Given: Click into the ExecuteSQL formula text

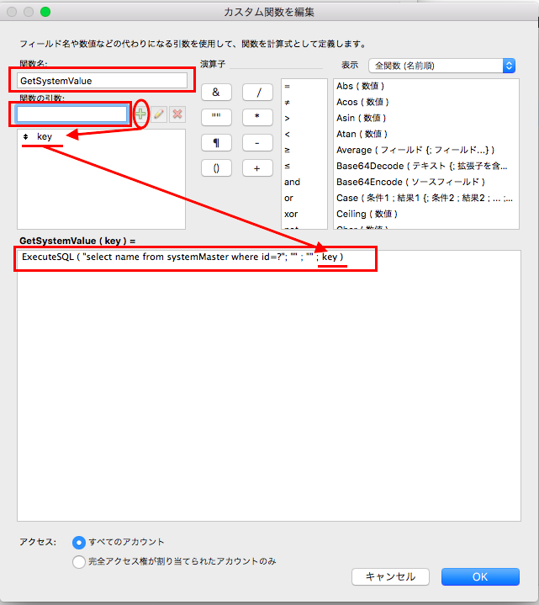Looking at the screenshot, I should 182,257.
